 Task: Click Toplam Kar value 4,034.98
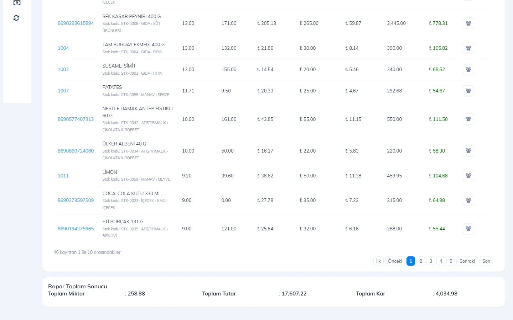(446, 294)
